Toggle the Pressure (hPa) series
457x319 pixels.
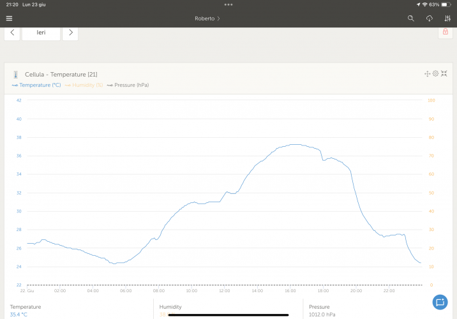[x=128, y=85]
